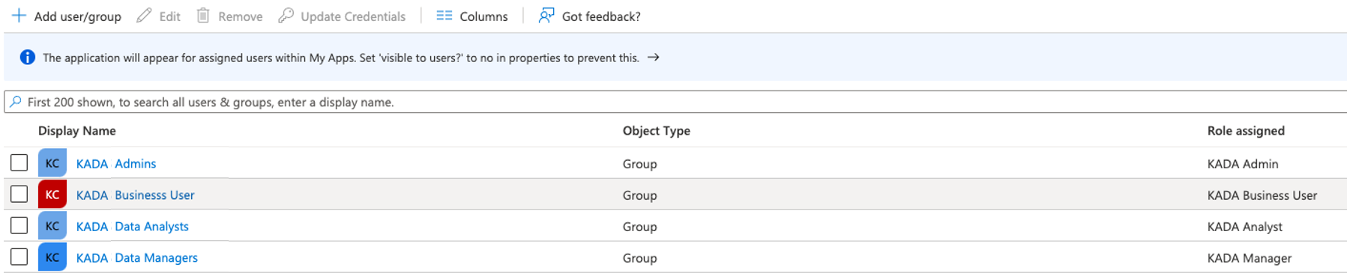Open the KADA Data Managers link
The height and width of the screenshot is (279, 1347).
click(137, 258)
